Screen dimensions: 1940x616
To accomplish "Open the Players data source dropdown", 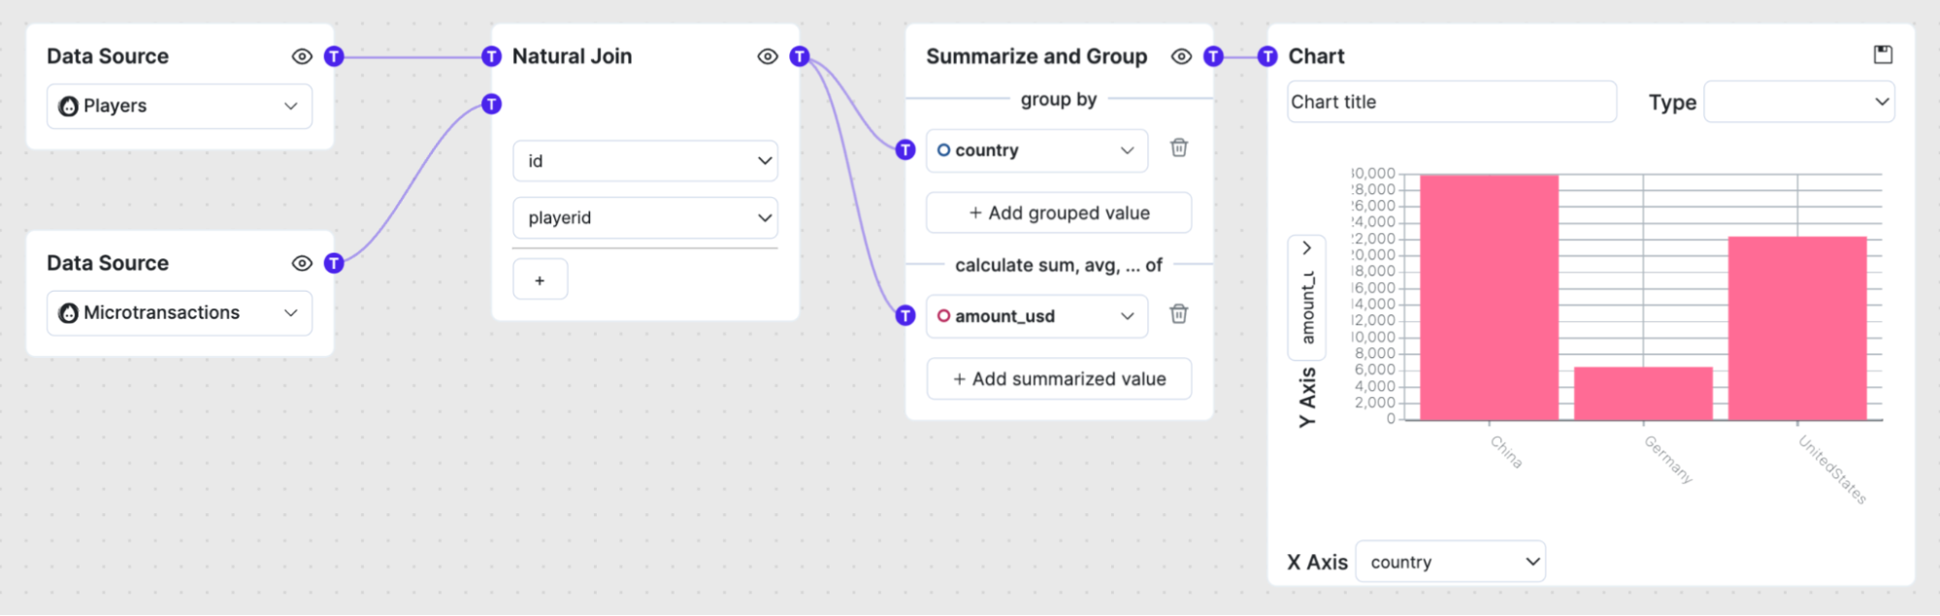I will tap(180, 106).
